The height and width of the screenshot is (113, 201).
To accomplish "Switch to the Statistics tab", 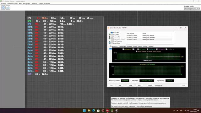I will coord(151,46).
